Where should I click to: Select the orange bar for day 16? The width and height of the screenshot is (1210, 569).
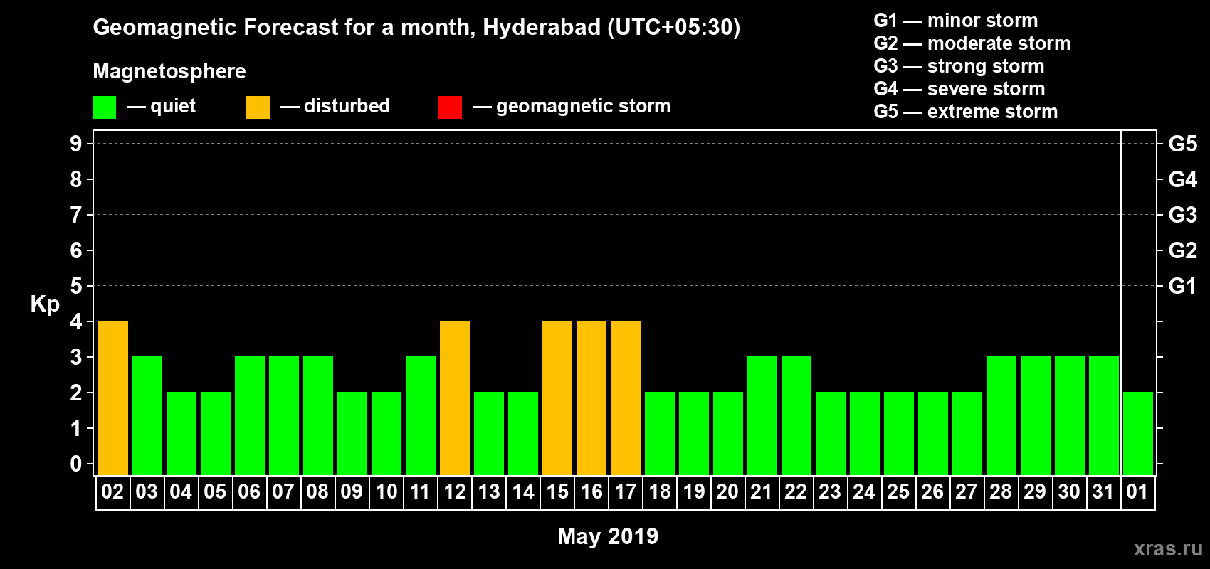coord(591,398)
